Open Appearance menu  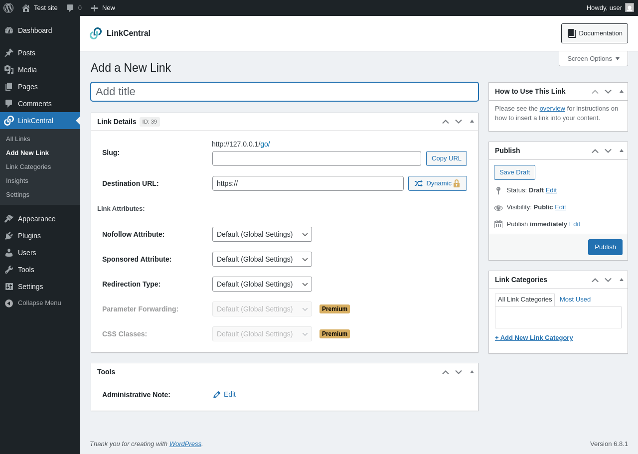tap(40, 219)
